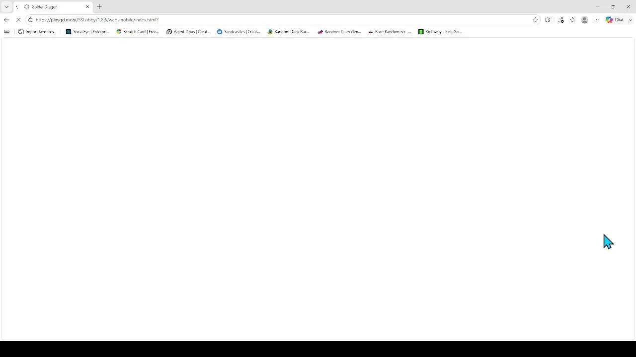Open Import favorites bookmark
Screen dimensions: 636x357
click(x=36, y=32)
